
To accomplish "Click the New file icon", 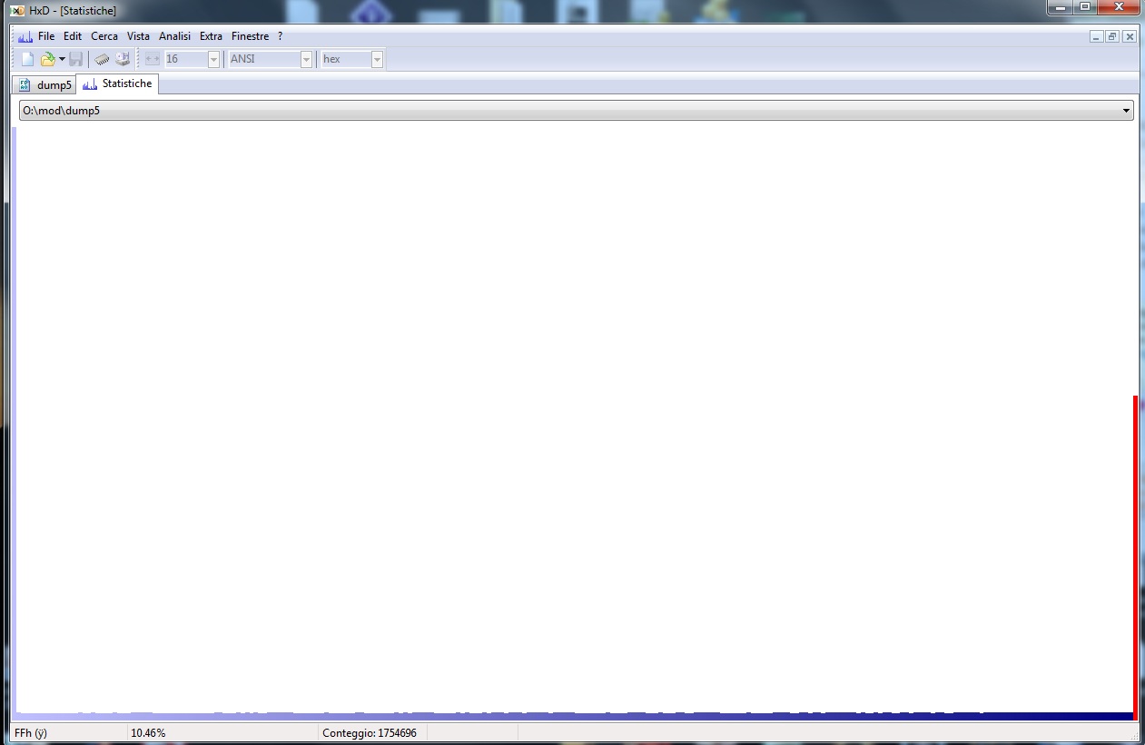I will [27, 59].
